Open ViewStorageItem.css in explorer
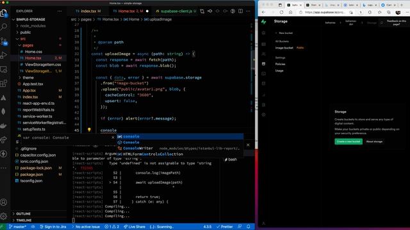 coord(43,65)
